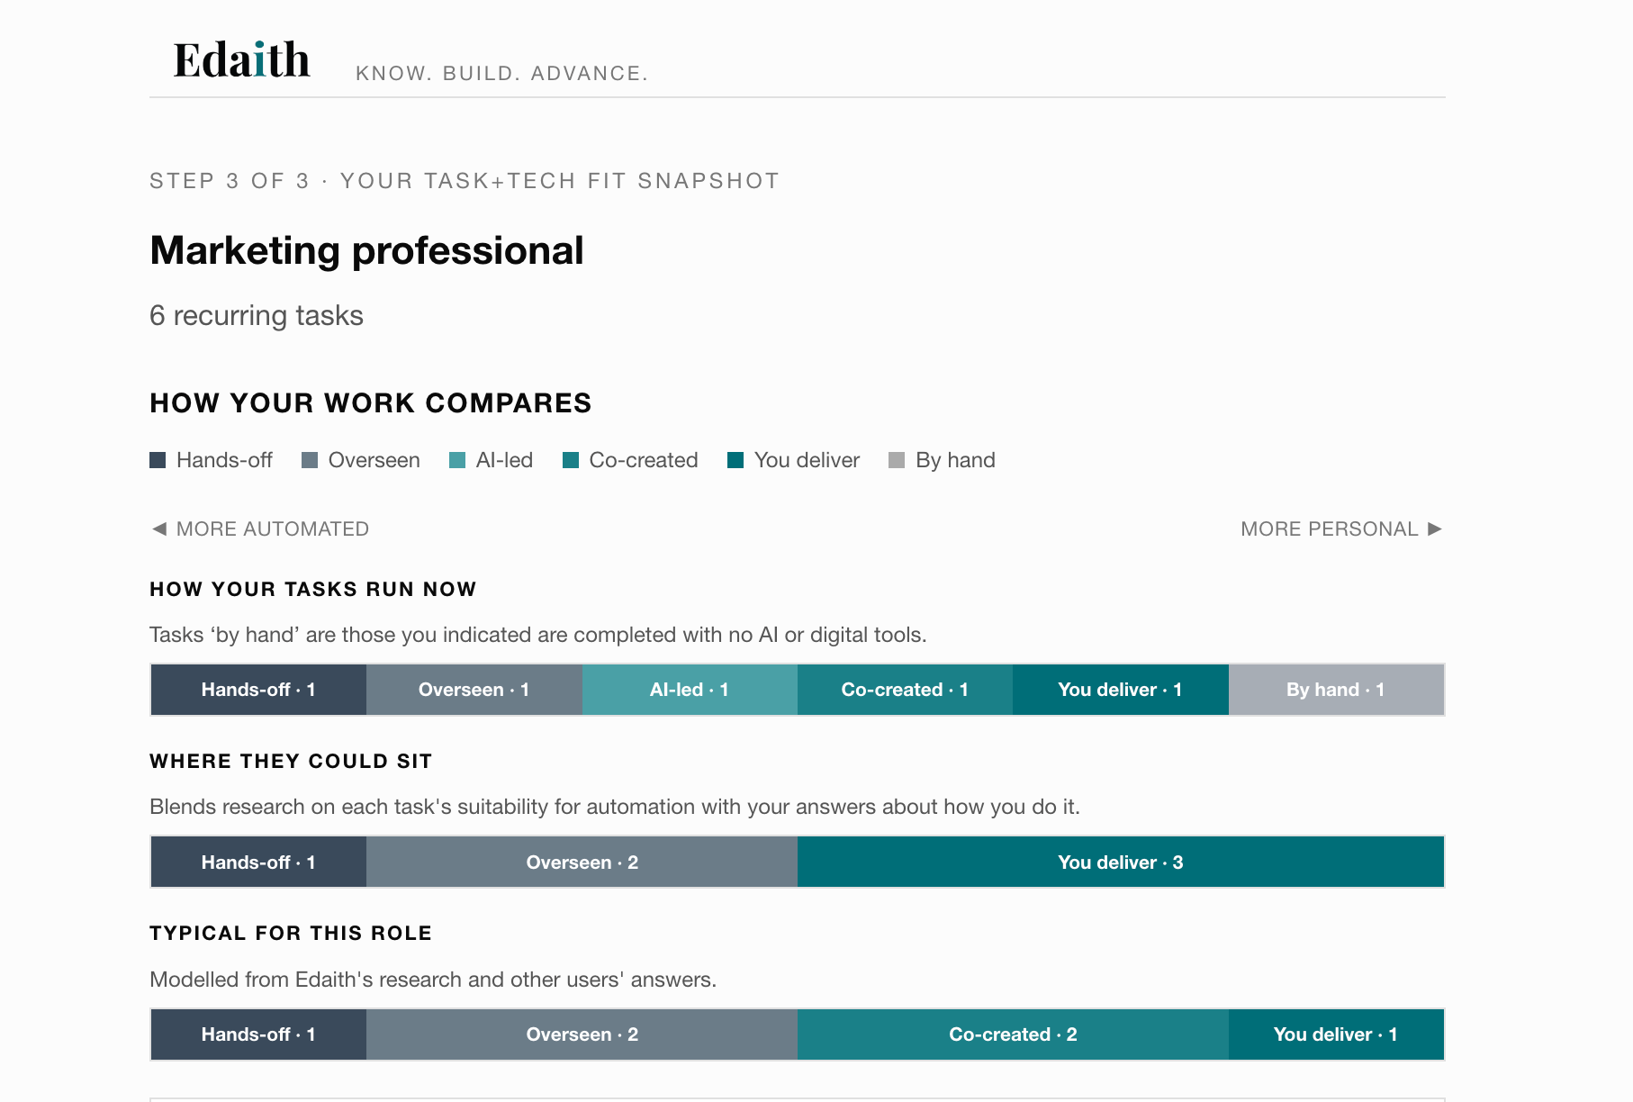Screen dimensions: 1633x1102
Task: Select the AI-led · 1 bar segment
Action: coord(690,690)
